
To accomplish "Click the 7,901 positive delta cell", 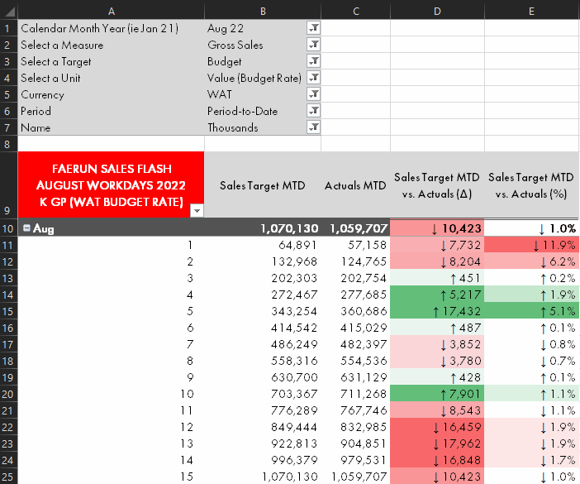I will click(x=437, y=394).
